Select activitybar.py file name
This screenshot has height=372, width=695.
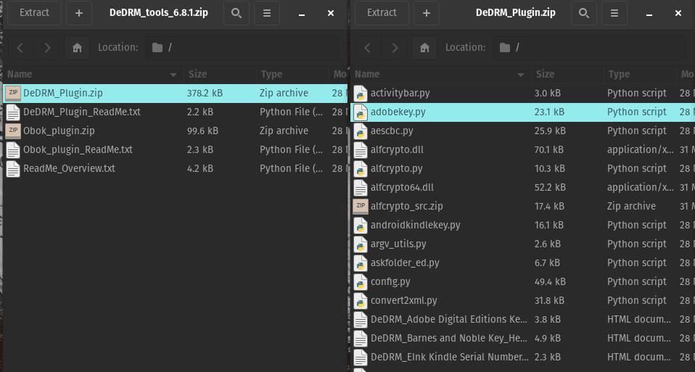click(400, 93)
